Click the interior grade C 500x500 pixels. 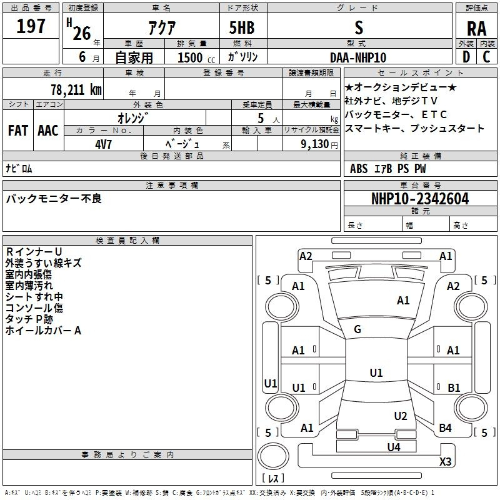486,57
